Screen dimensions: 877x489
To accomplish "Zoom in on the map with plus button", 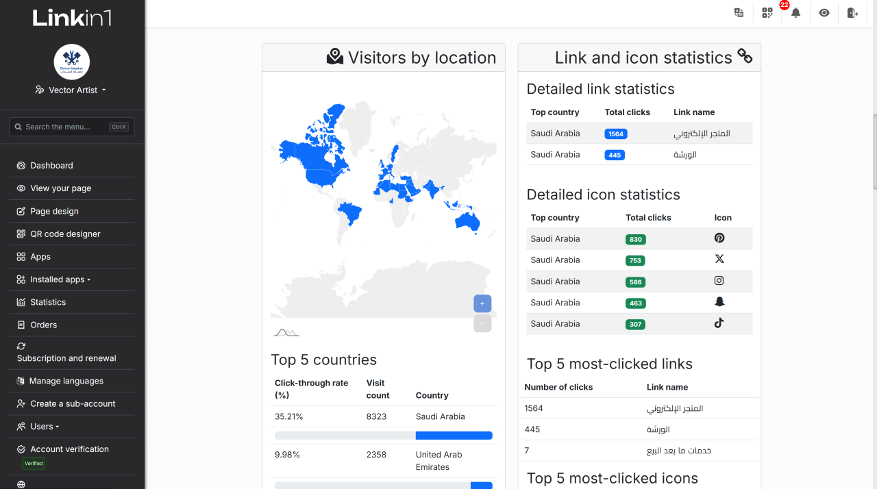I will coord(482,303).
